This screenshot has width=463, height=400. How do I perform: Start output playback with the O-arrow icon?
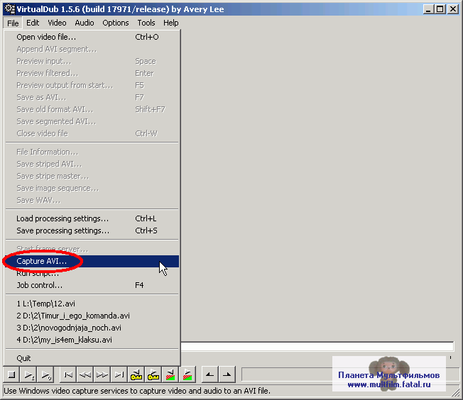pos(45,374)
